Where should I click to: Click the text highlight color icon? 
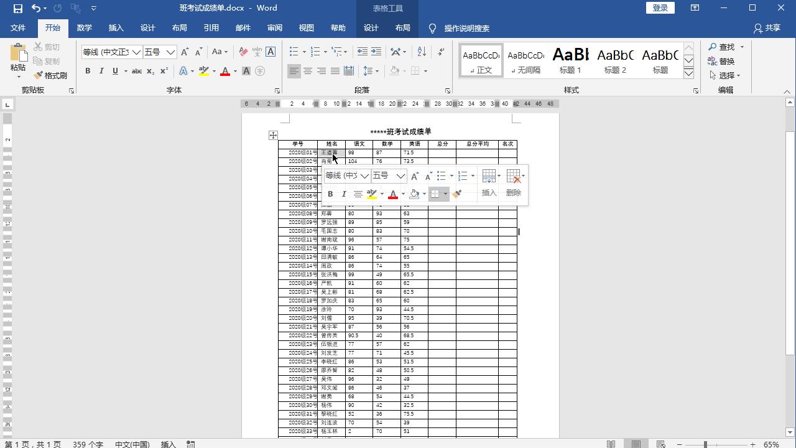tap(203, 72)
